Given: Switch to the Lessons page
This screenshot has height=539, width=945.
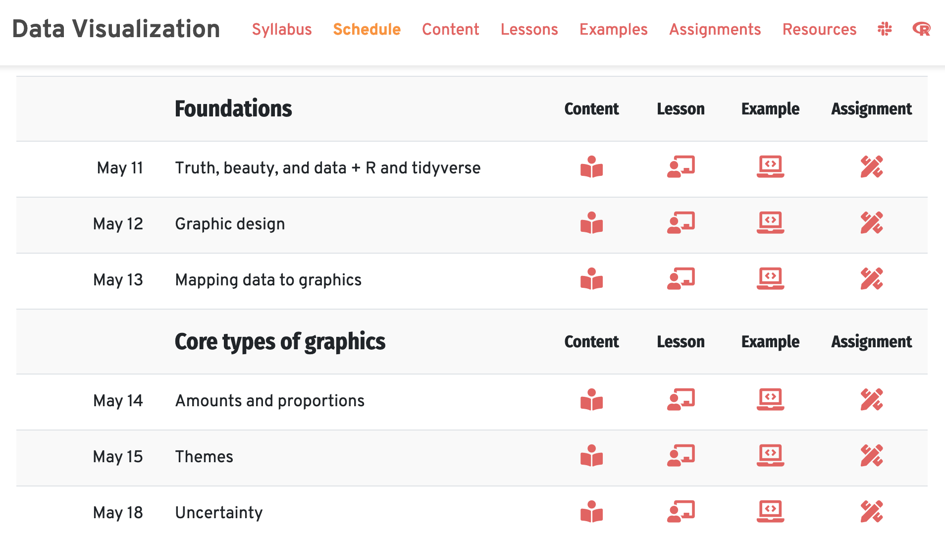Looking at the screenshot, I should pyautogui.click(x=529, y=29).
